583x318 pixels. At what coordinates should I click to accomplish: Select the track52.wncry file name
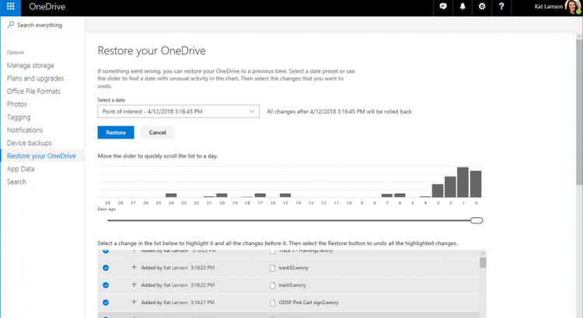pyautogui.click(x=294, y=268)
